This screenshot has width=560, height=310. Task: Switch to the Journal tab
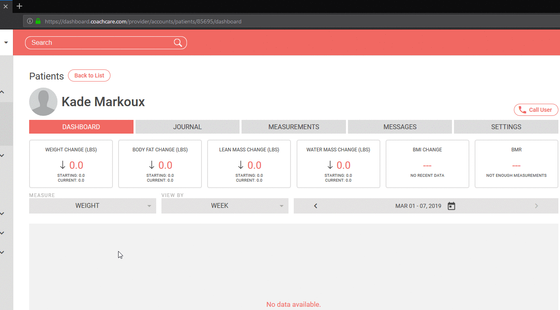coord(187,127)
